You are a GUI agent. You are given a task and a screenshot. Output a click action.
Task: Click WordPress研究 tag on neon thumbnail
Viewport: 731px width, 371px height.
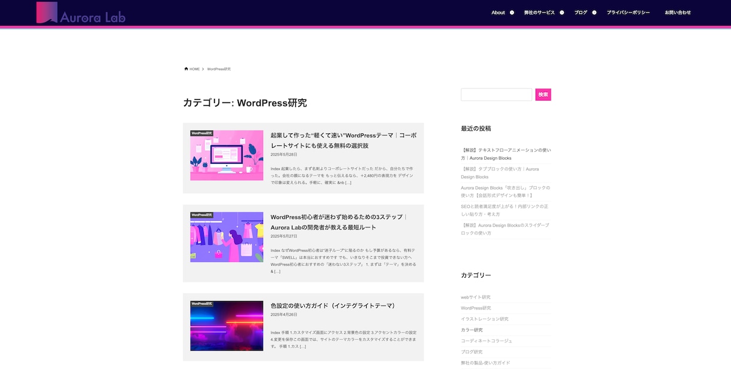(202, 303)
